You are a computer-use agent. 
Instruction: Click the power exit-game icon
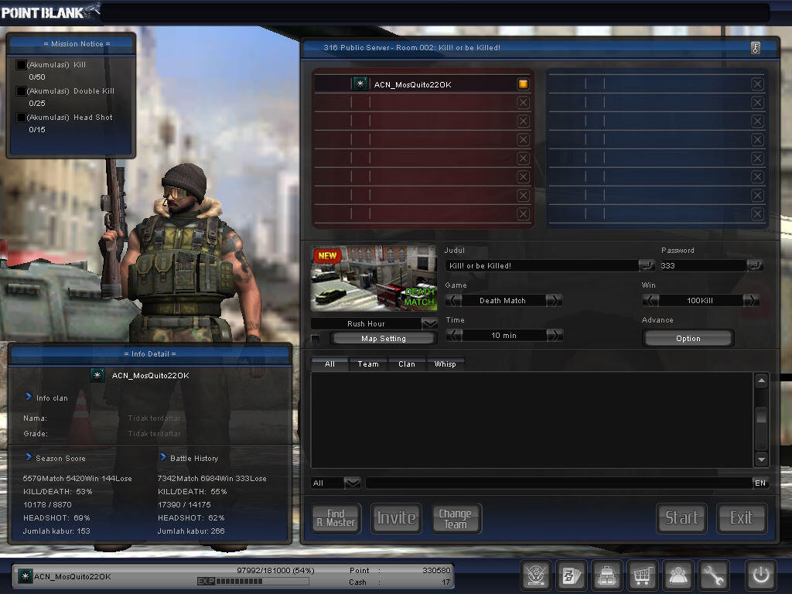pos(761,575)
